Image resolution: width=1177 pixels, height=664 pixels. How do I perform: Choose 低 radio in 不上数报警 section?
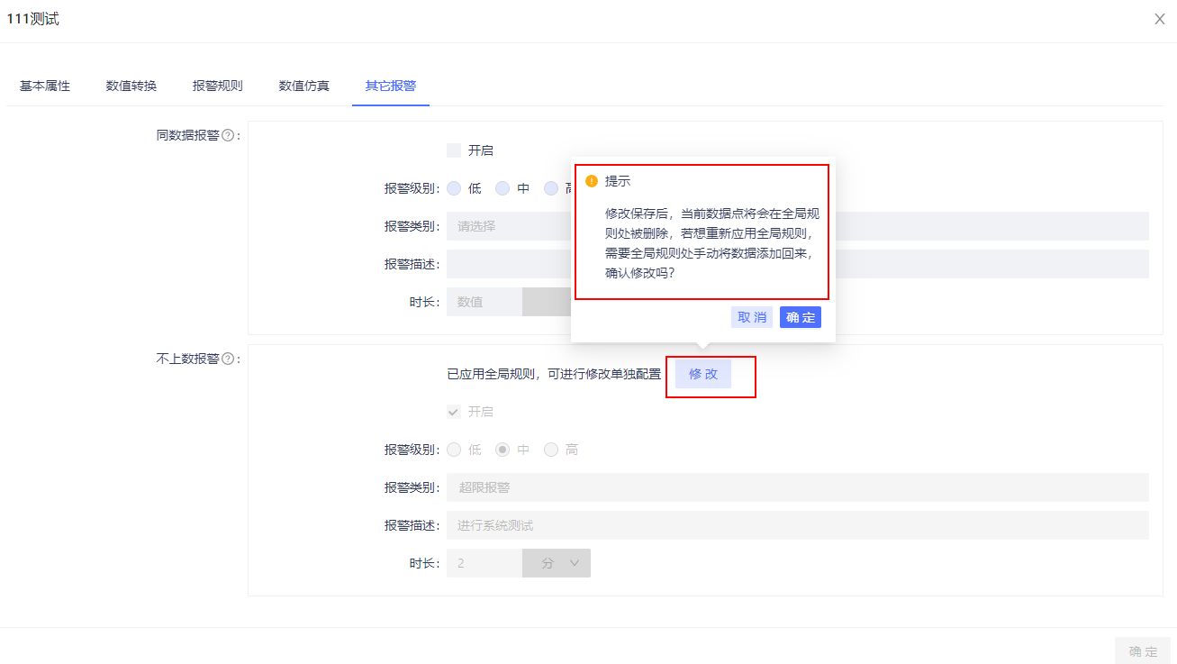click(x=454, y=450)
